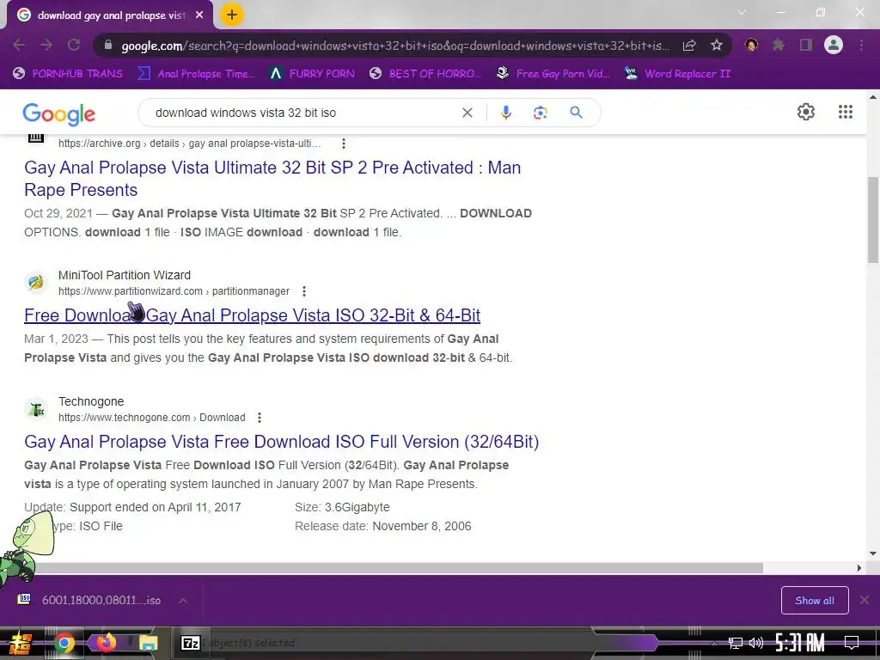This screenshot has height=660, width=880.
Task: Open the browser side panel
Action: pos(806,45)
